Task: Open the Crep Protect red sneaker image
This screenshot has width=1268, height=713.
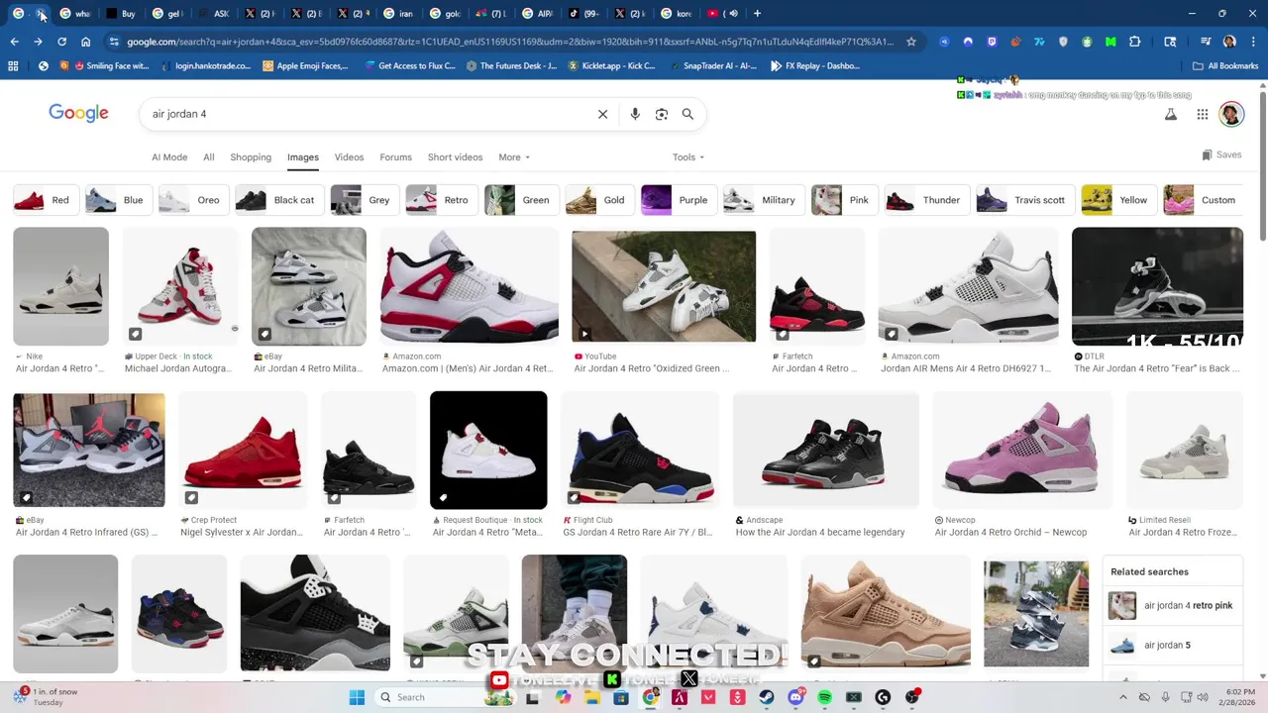Action: 243,451
